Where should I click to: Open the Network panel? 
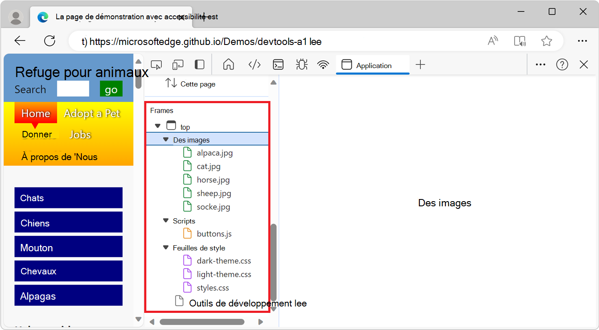point(323,64)
